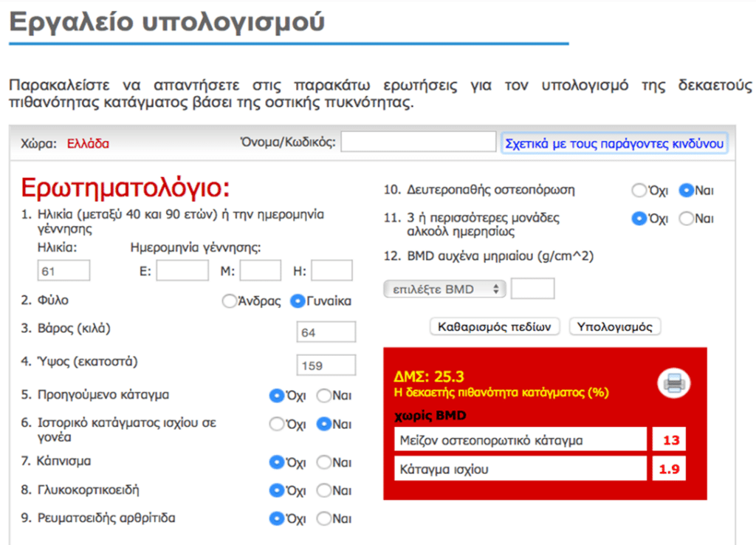Screen dimensions: 756x545
Task: Click the Ερωτηματολόγιο heading
Action: 126,188
